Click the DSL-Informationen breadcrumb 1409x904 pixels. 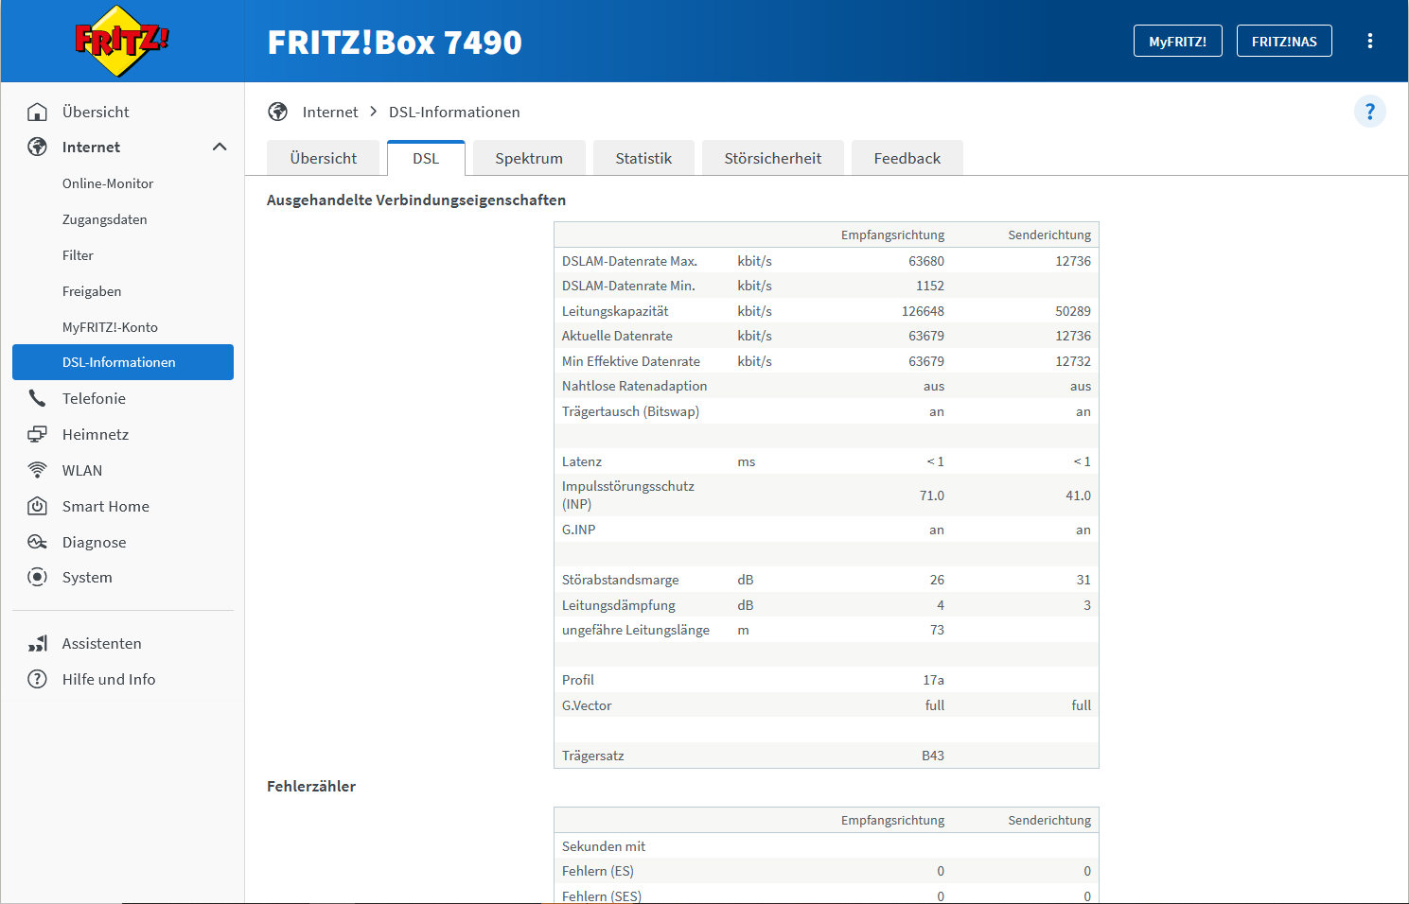tap(454, 112)
